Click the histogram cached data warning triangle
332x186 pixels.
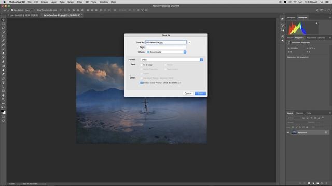[316, 23]
